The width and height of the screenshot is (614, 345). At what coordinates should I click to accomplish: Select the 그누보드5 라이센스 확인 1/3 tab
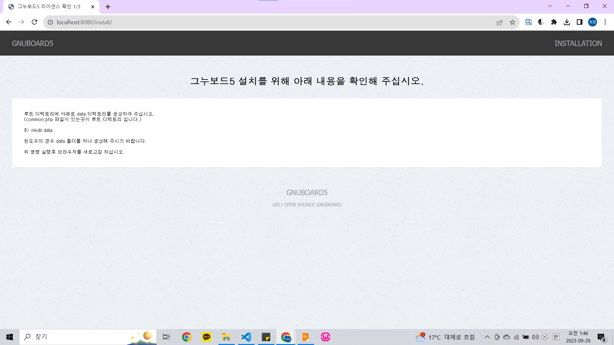[x=51, y=7]
